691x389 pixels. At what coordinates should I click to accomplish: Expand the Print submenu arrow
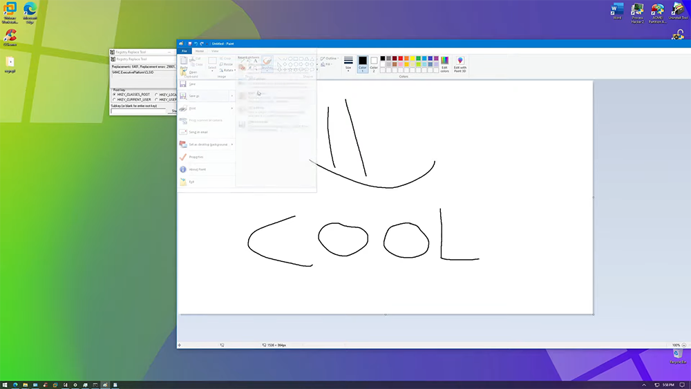tap(231, 108)
